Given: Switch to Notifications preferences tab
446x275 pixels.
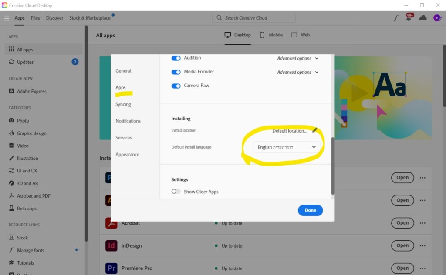Looking at the screenshot, I should [x=128, y=121].
